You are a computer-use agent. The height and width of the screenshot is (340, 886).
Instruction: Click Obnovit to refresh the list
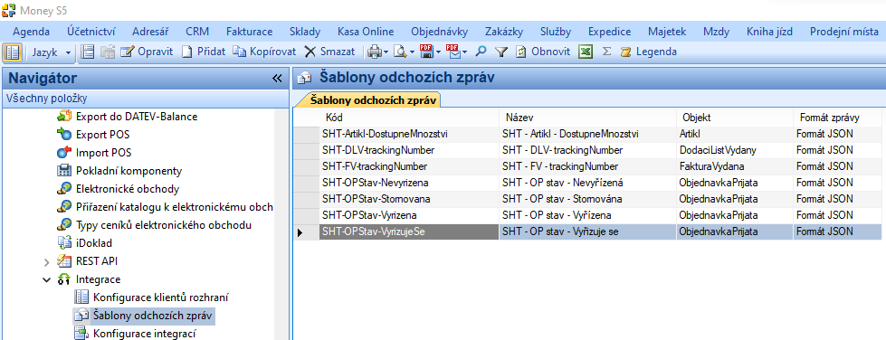tap(543, 52)
